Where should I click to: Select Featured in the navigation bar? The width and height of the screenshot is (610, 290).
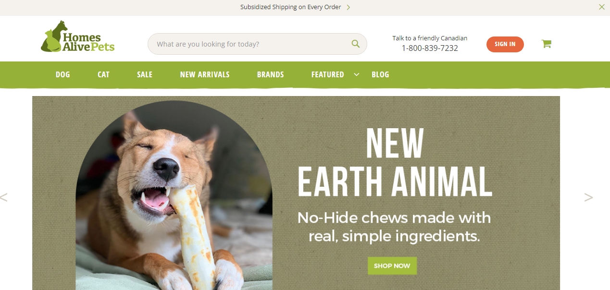(x=328, y=74)
